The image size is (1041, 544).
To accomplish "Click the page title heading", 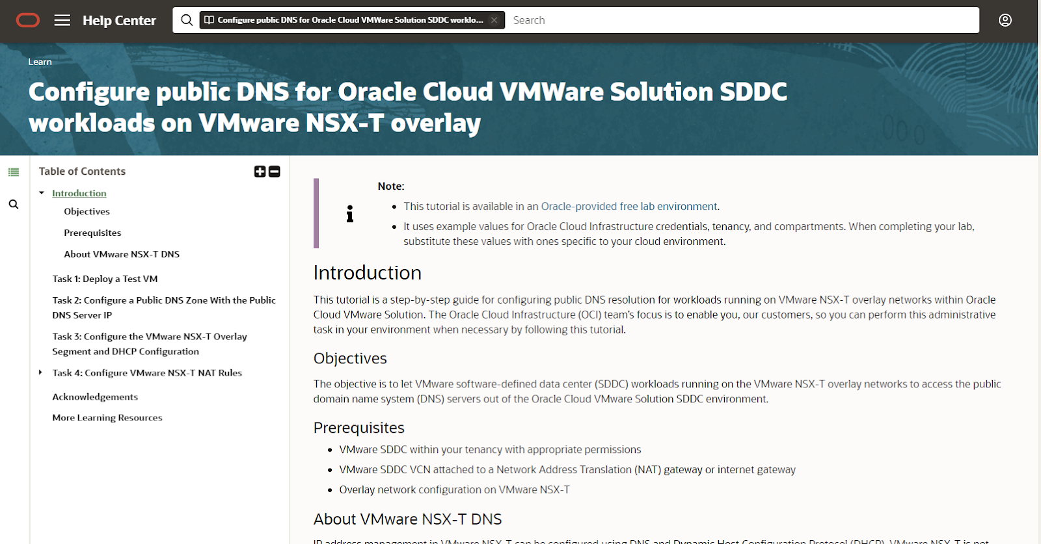I will pos(407,107).
